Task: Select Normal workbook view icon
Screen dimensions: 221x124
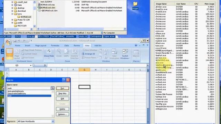Action: pyautogui.click(x=10, y=54)
